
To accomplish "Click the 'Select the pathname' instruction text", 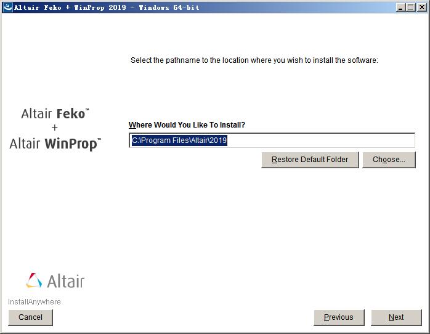I will (254, 60).
